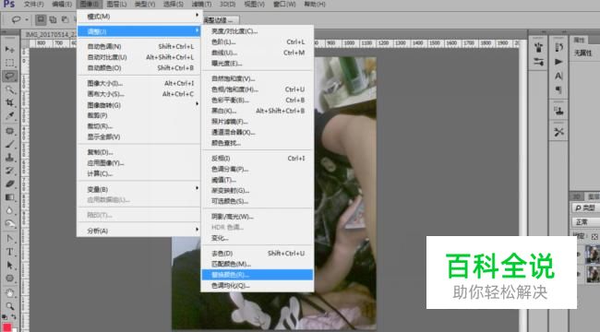
Task: Select the top layer thumbnail
Action: (x=593, y=255)
